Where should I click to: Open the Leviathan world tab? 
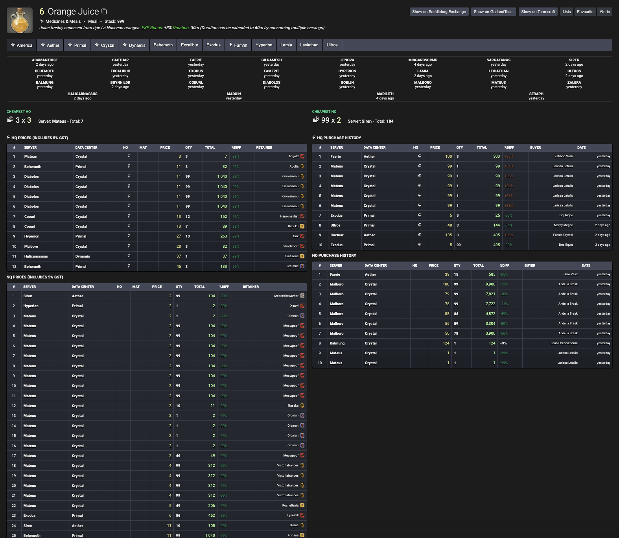[309, 45]
